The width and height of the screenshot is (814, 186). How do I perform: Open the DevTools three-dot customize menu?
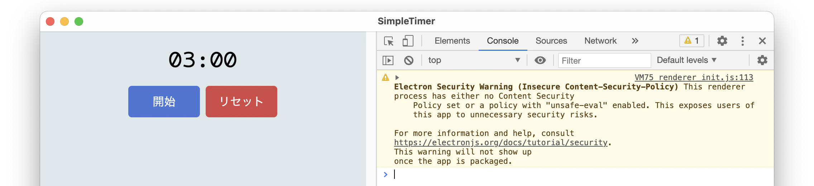coord(743,41)
